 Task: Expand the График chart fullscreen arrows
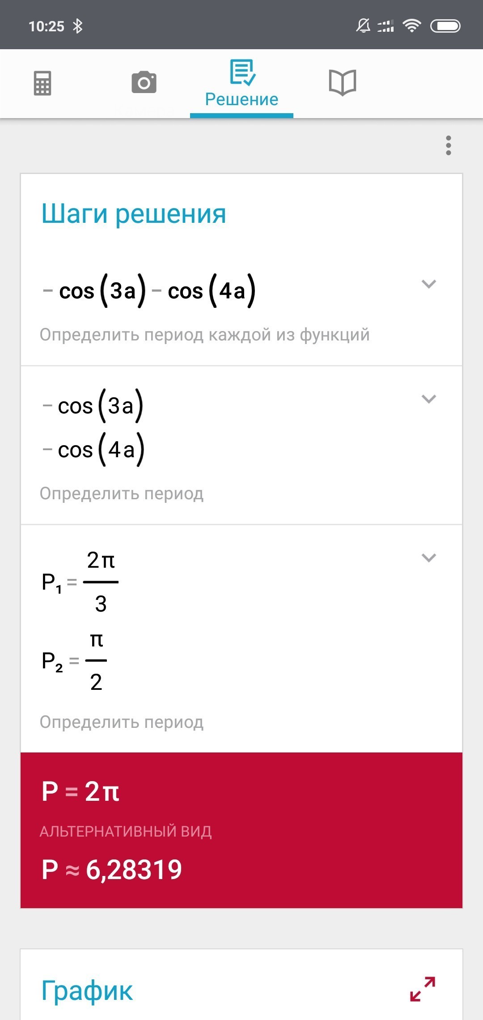(423, 989)
